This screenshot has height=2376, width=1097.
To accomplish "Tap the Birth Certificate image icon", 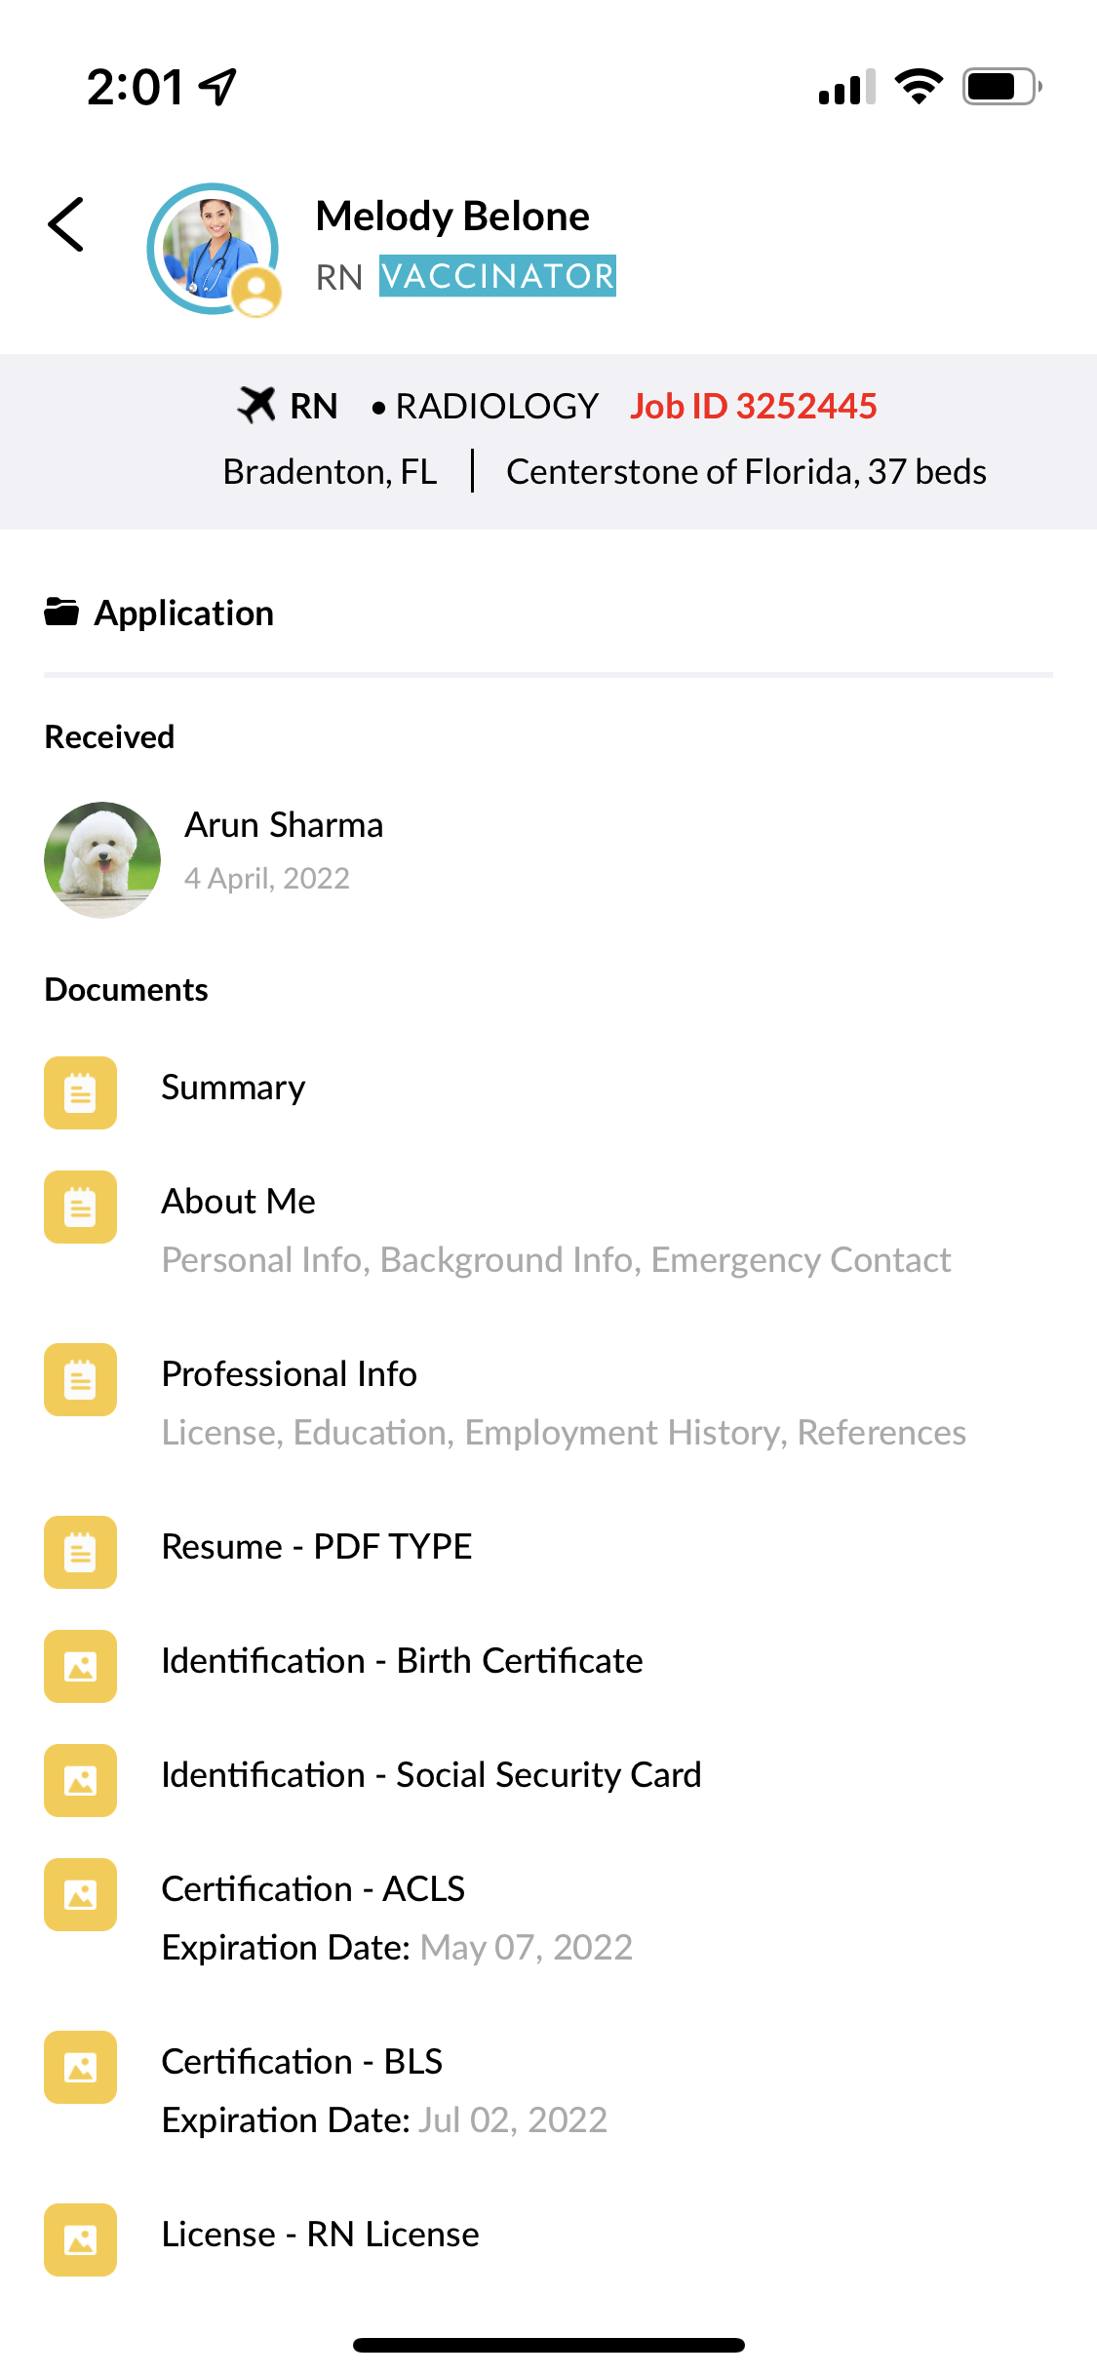I will (x=80, y=1666).
